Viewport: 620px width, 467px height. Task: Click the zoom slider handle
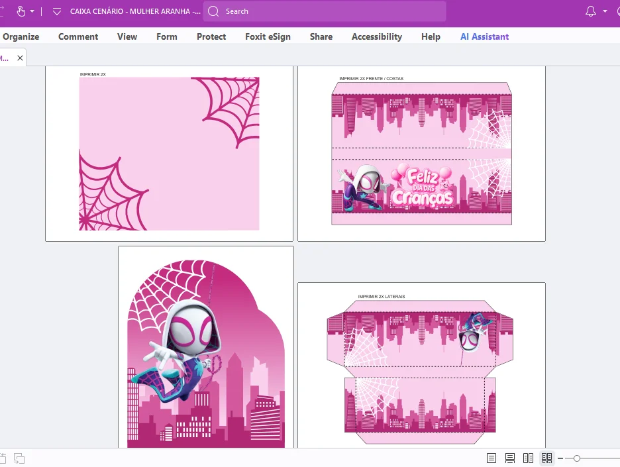pyautogui.click(x=577, y=458)
